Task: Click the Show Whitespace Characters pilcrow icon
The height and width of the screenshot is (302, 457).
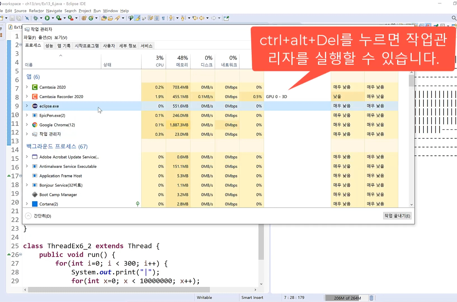Action: tap(163, 18)
